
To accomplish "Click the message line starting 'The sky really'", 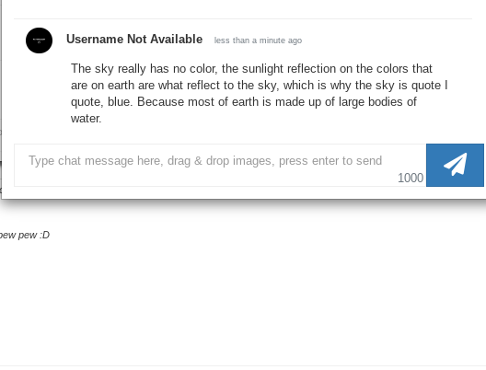I will [x=251, y=68].
